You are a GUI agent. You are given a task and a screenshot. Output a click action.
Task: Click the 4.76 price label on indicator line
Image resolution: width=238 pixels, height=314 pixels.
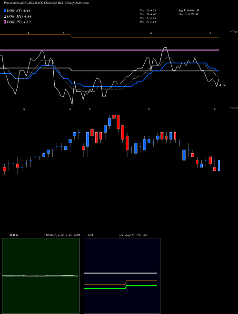coord(223,85)
